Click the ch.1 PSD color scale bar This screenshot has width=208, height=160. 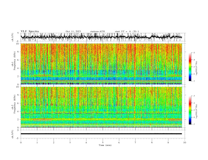[190, 67]
